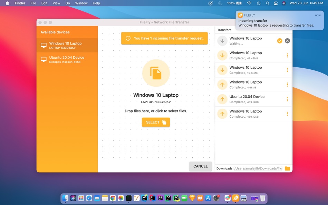Open WebStorm from the dock
This screenshot has width=328, height=205.
(145, 198)
